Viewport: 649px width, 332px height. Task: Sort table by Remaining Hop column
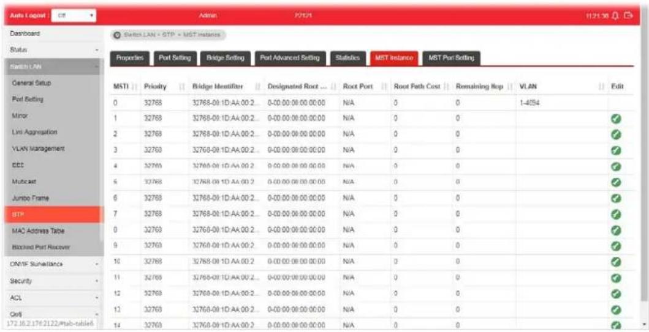(484, 87)
